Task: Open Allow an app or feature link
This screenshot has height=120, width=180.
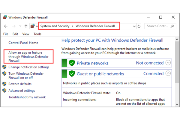Action: [x=28, y=56]
